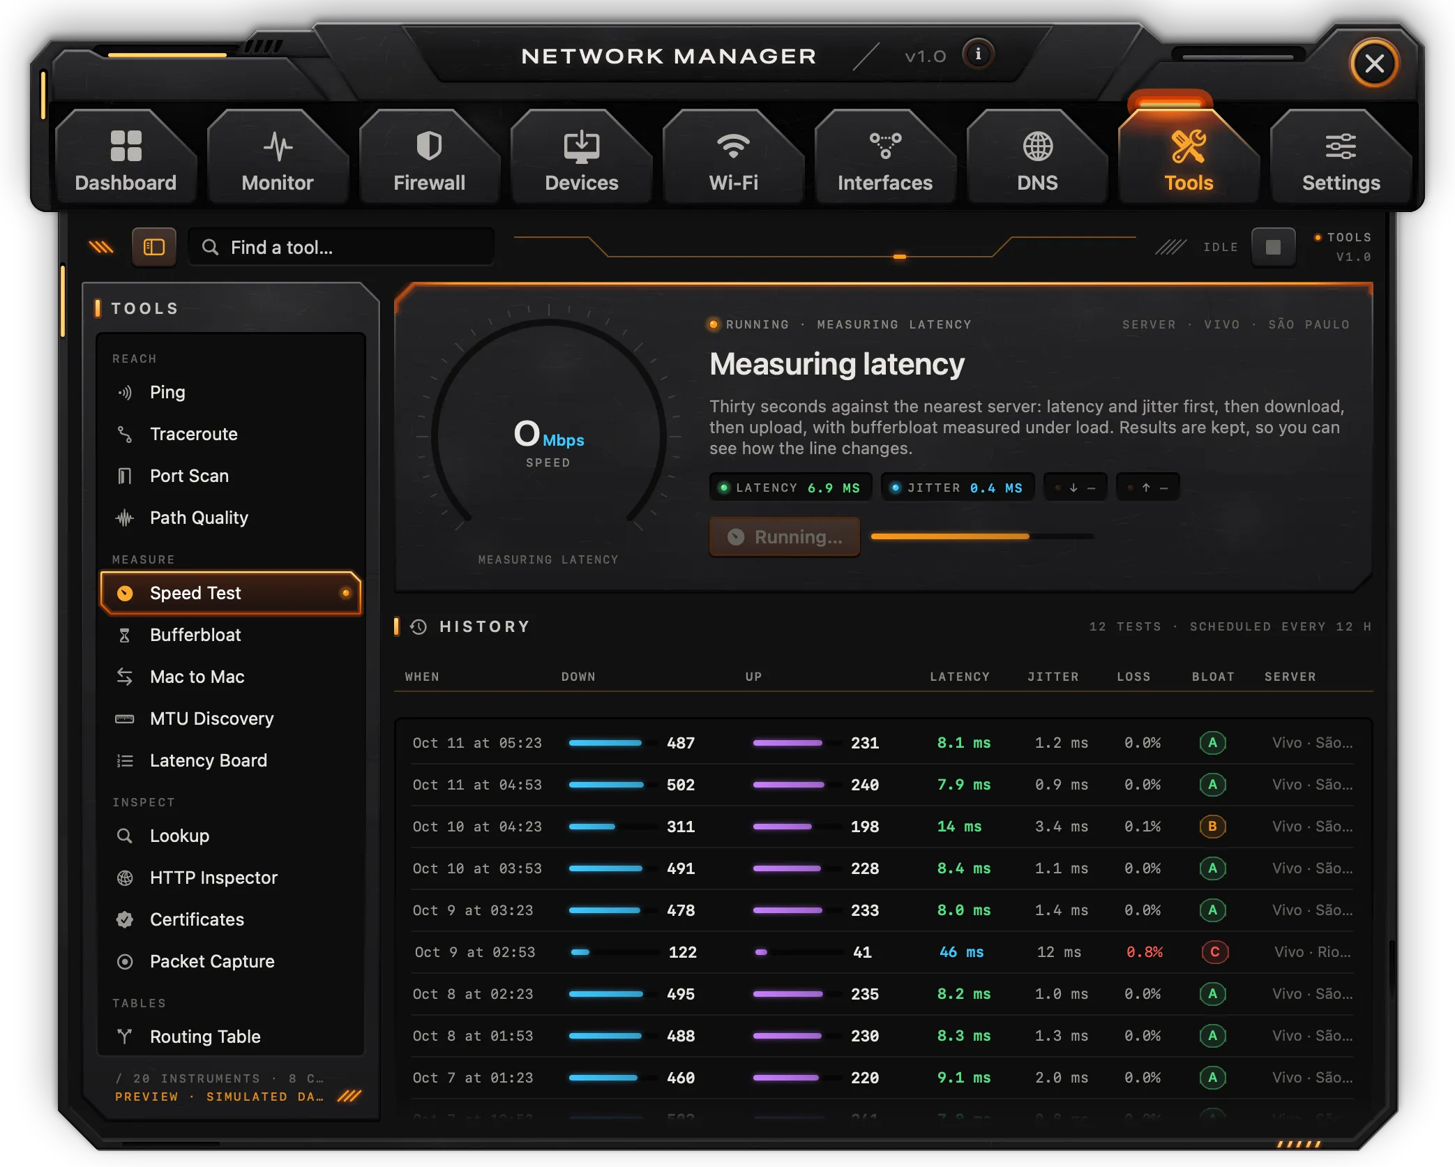Click the LATENCY 6.9 MS chip
Screen dimensions: 1455x1167
791,488
